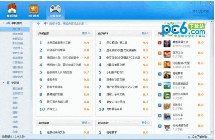
Task: Open 没空解释：第二季 in 动作格斗 list
Action: (117, 43)
